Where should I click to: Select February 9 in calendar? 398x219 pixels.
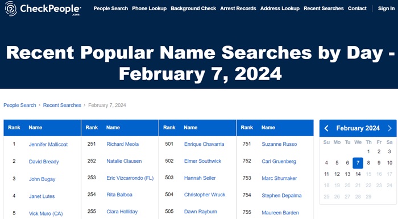379,163
